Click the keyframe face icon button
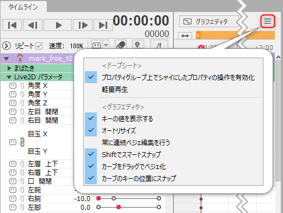283x213 pixels. [97, 45]
